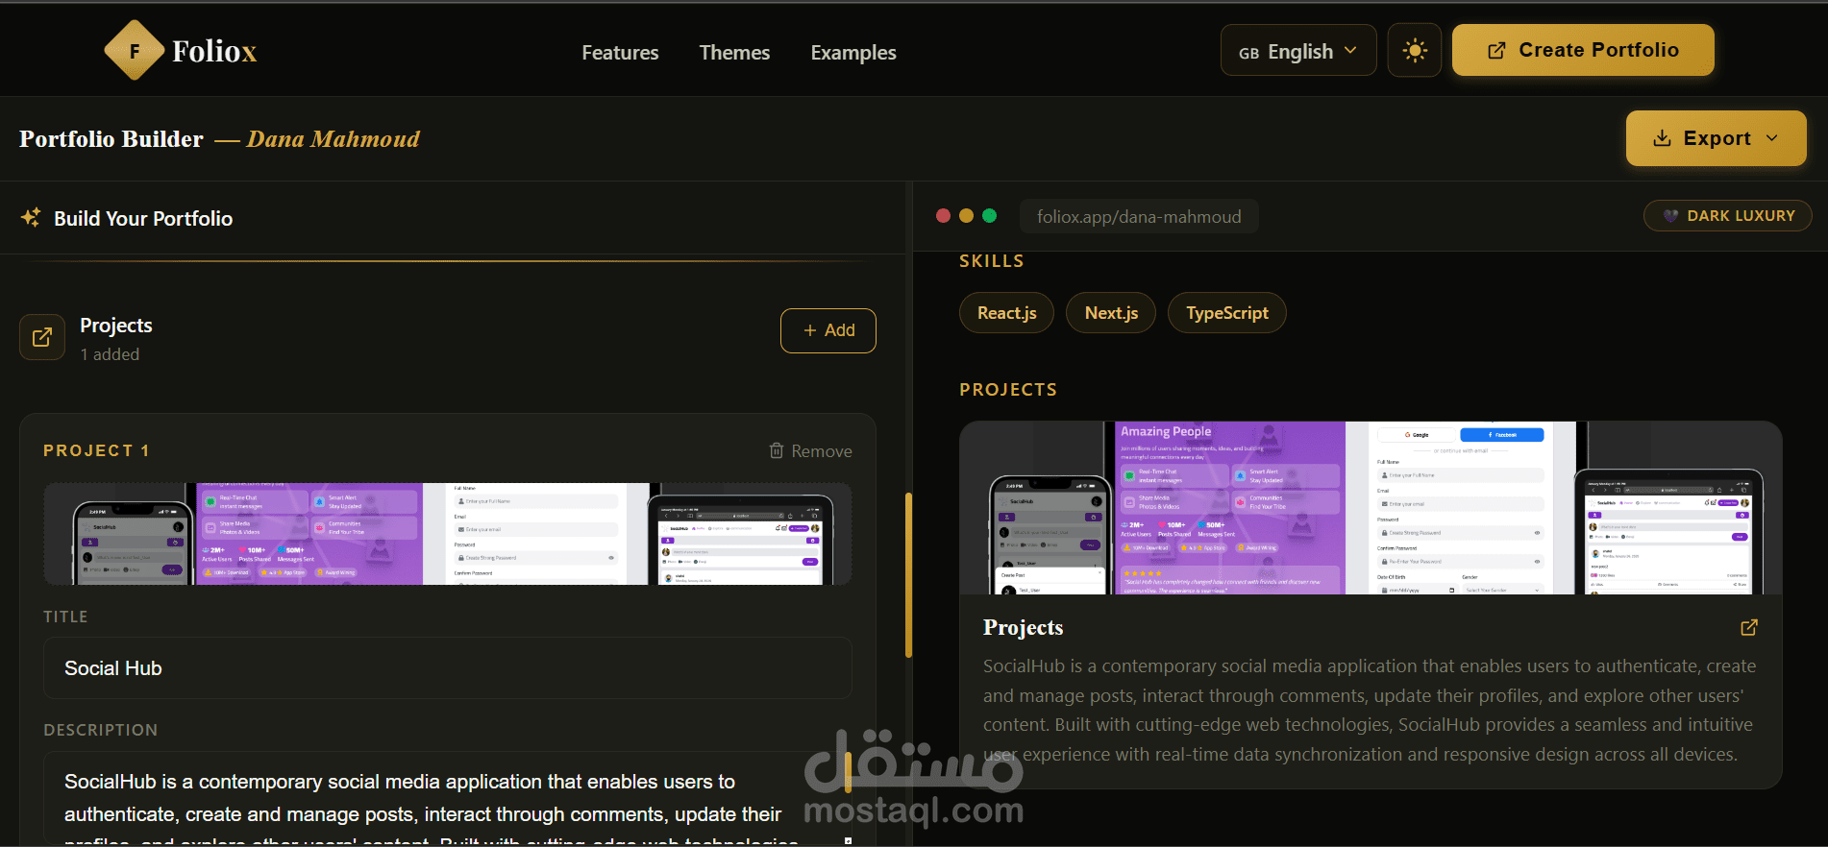This screenshot has height=847, width=1828.
Task: Expand the Export dropdown button
Action: point(1716,138)
